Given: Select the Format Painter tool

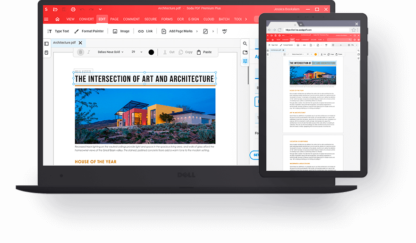Looking at the screenshot, I should coord(89,31).
